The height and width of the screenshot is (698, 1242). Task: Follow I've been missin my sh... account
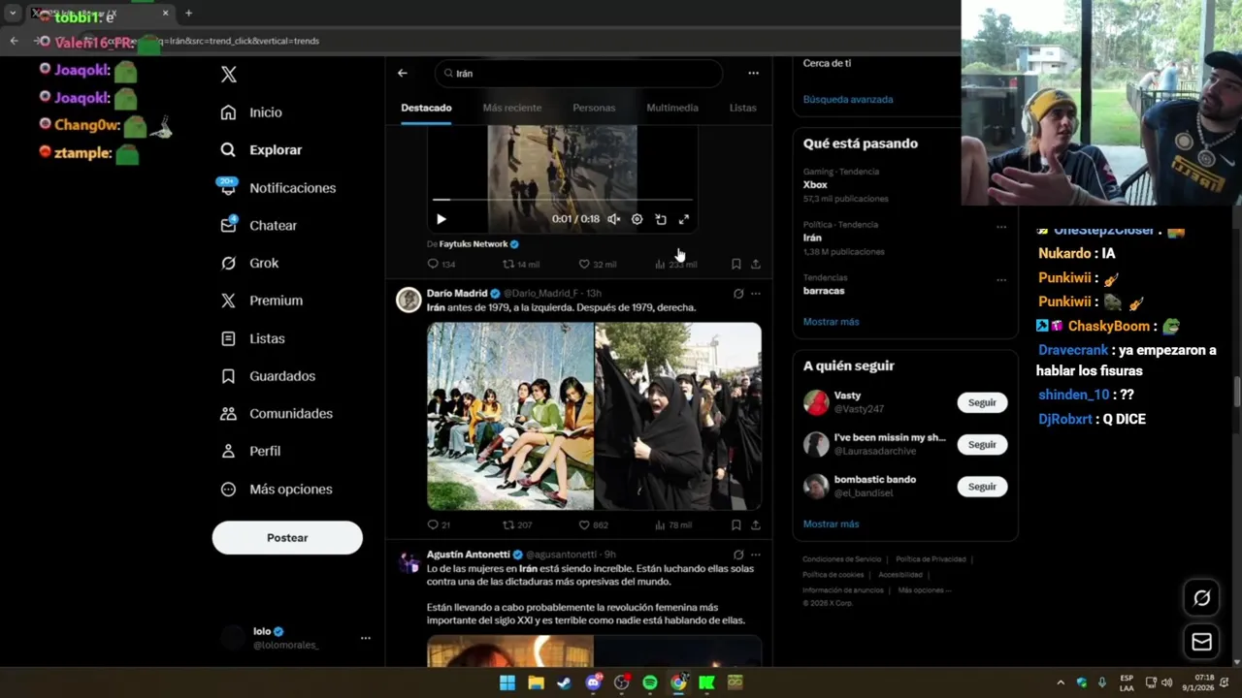point(982,444)
